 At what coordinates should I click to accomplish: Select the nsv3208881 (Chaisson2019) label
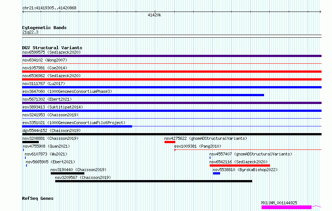(50, 138)
